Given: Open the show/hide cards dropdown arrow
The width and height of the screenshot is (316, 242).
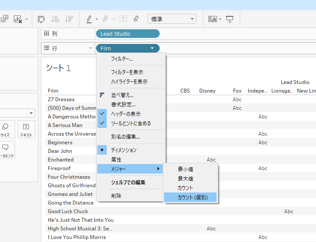Looking at the screenshot, I should point(220,19).
